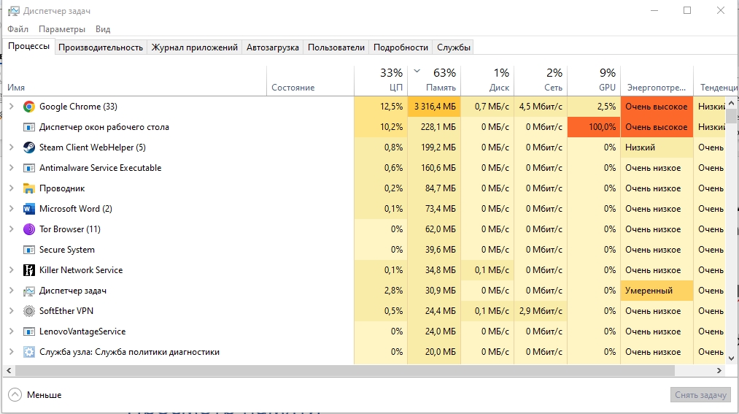Expand the Проводник process row

pos(12,188)
